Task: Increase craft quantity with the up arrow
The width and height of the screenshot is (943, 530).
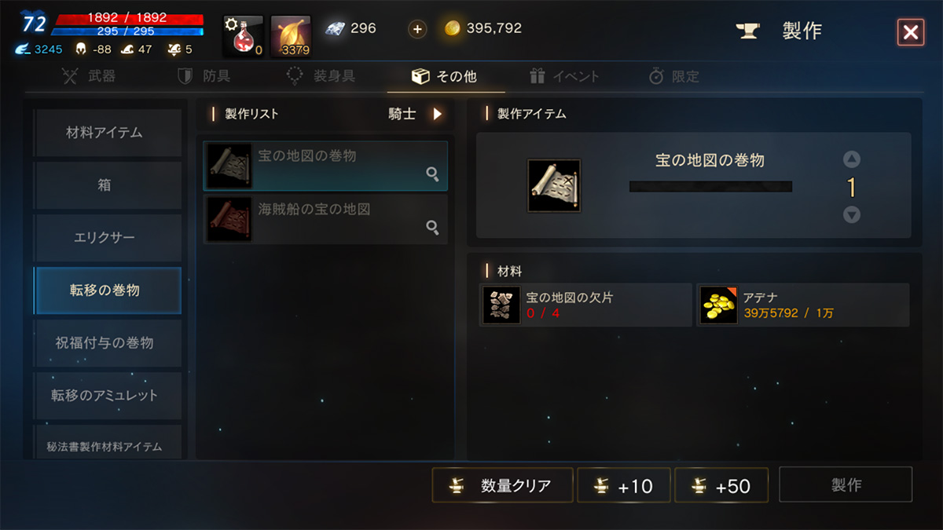Action: point(852,159)
